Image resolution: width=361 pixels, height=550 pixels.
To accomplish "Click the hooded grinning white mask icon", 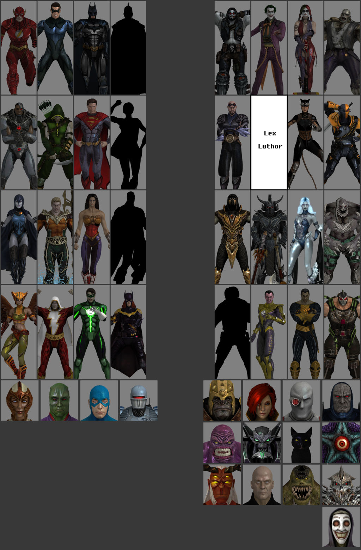I will (x=341, y=527).
